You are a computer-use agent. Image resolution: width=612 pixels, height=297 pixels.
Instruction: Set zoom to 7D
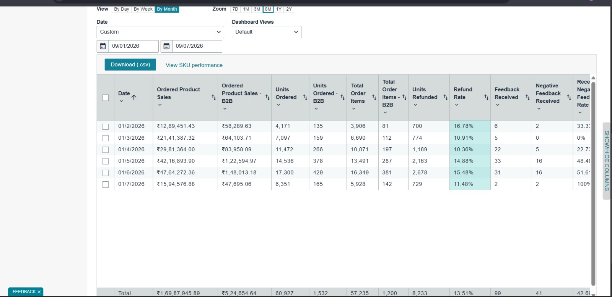pos(235,9)
